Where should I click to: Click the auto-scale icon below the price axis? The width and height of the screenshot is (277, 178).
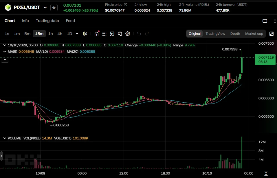point(266,174)
